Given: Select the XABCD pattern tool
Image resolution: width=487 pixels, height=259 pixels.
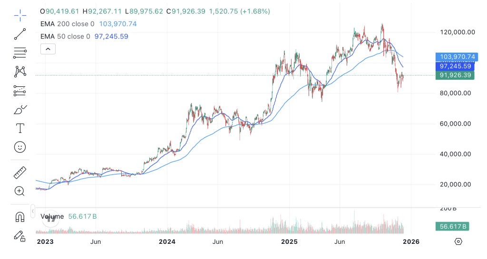Looking at the screenshot, I should click(20, 72).
